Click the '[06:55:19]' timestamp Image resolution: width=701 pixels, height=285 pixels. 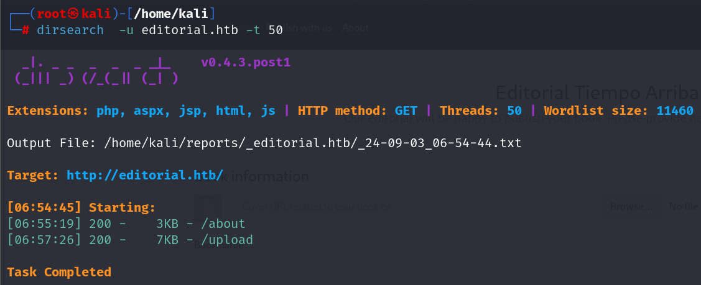(x=44, y=224)
